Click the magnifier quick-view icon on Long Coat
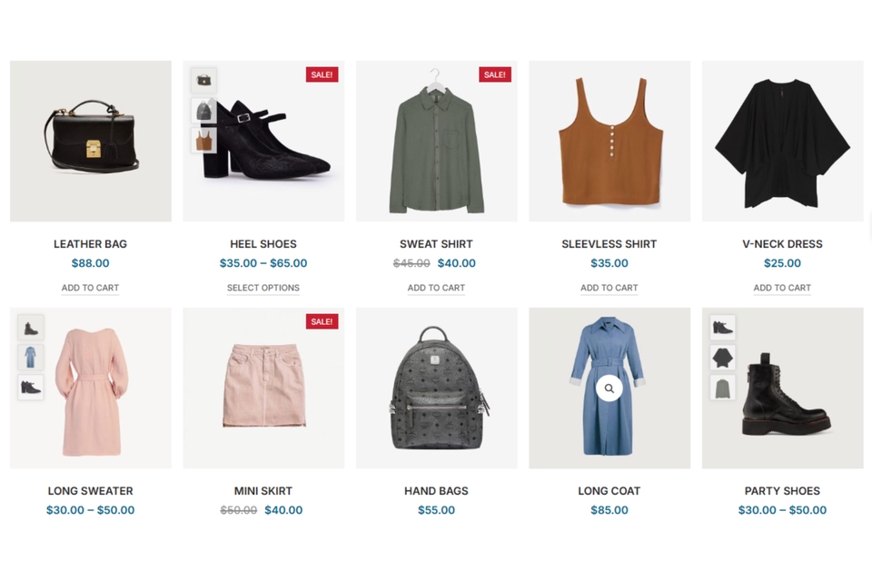The width and height of the screenshot is (872, 580). click(609, 388)
